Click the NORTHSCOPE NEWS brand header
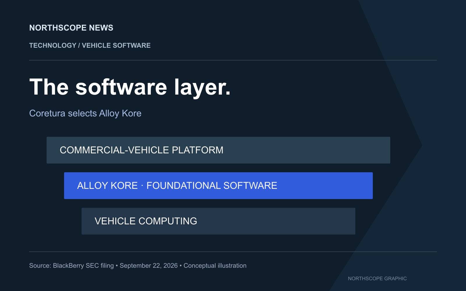Screen dimensions: 466x291 click(x=71, y=28)
